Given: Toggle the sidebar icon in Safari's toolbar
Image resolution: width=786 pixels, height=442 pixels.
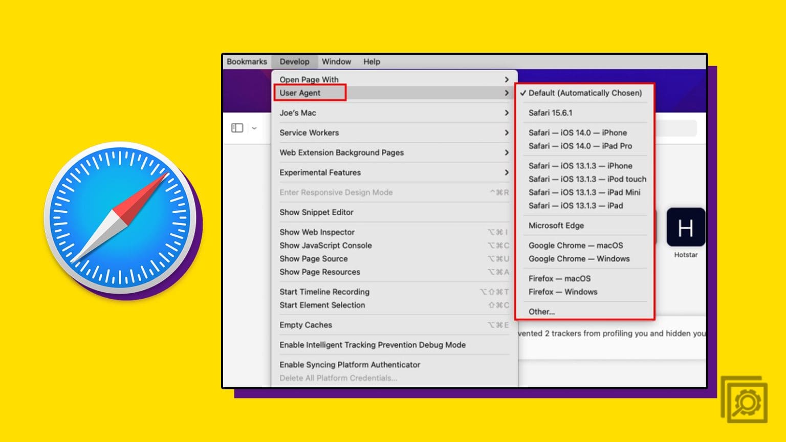Looking at the screenshot, I should 237,128.
